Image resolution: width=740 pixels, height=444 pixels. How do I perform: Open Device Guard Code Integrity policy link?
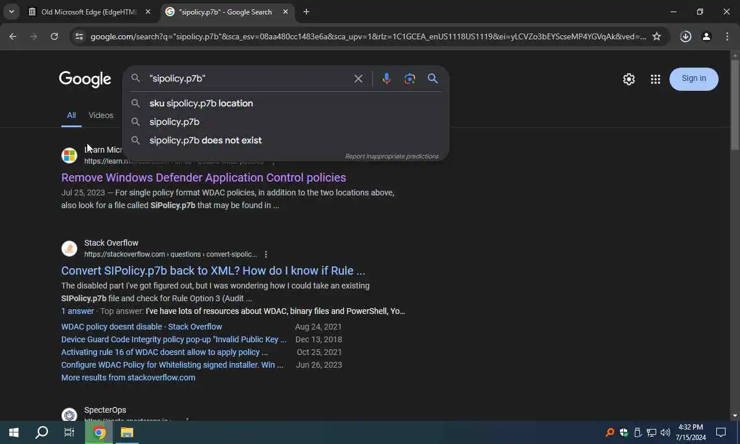pyautogui.click(x=174, y=339)
